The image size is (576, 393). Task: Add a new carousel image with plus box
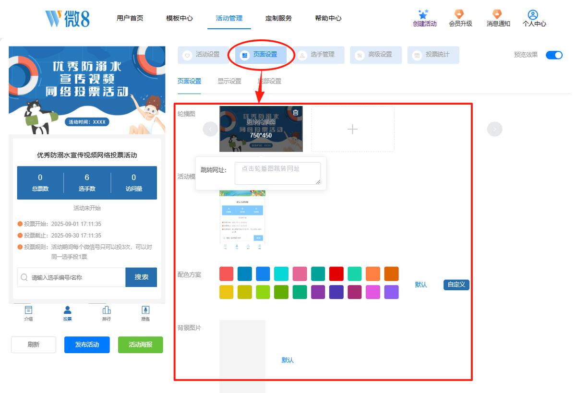353,129
